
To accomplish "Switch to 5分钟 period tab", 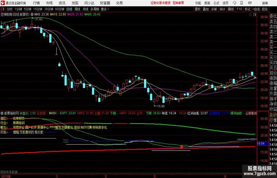I will 27,9.
